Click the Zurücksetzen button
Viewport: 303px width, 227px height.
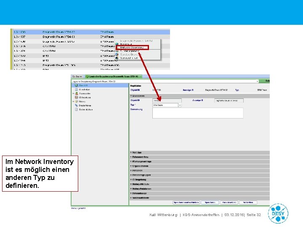pyautogui.click(x=229, y=203)
